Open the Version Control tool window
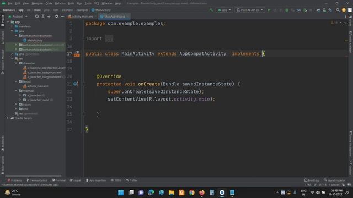This screenshot has width=353, height=198. pos(37,180)
